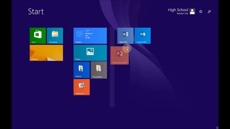Open the Documents folder tile
The width and height of the screenshot is (230, 129).
click(x=99, y=70)
